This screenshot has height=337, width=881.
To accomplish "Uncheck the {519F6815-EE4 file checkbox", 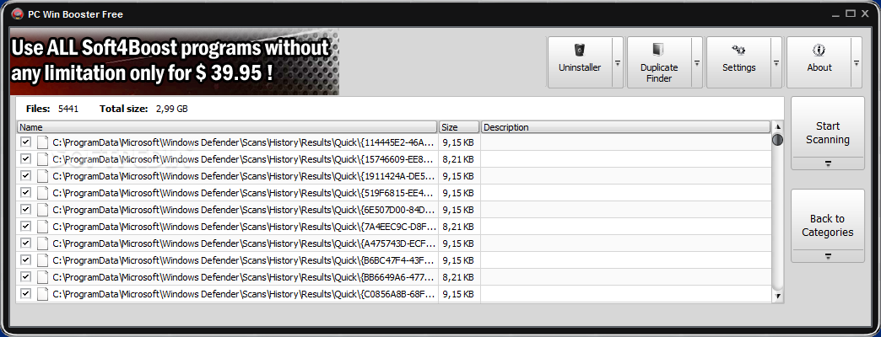I will pyautogui.click(x=25, y=192).
